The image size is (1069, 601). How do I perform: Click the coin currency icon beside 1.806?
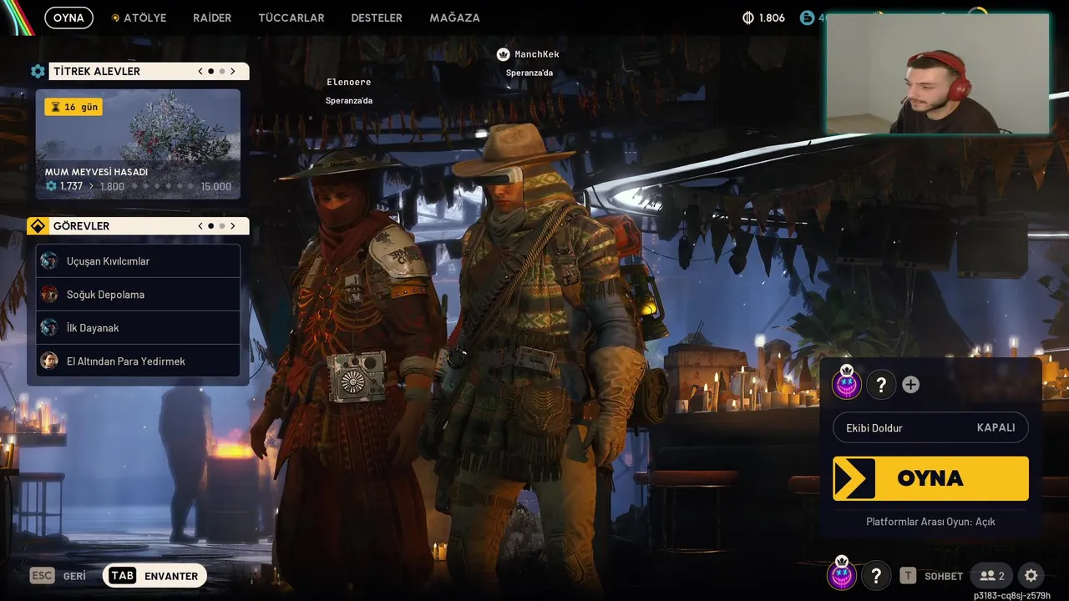tap(748, 18)
